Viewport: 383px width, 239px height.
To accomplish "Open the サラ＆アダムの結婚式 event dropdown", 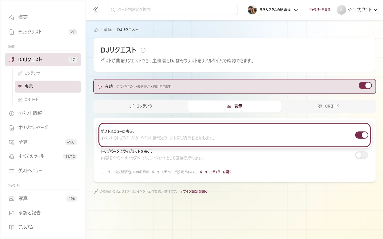I will coord(273,10).
